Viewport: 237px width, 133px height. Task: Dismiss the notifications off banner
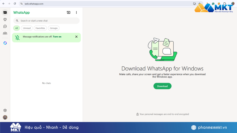pos(76,37)
